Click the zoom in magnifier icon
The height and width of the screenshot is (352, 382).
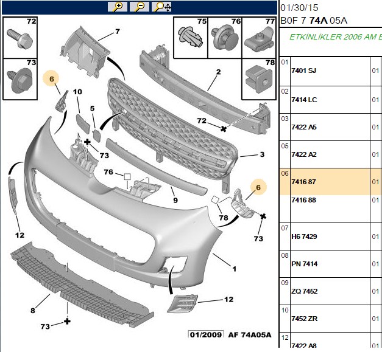tap(118, 7)
